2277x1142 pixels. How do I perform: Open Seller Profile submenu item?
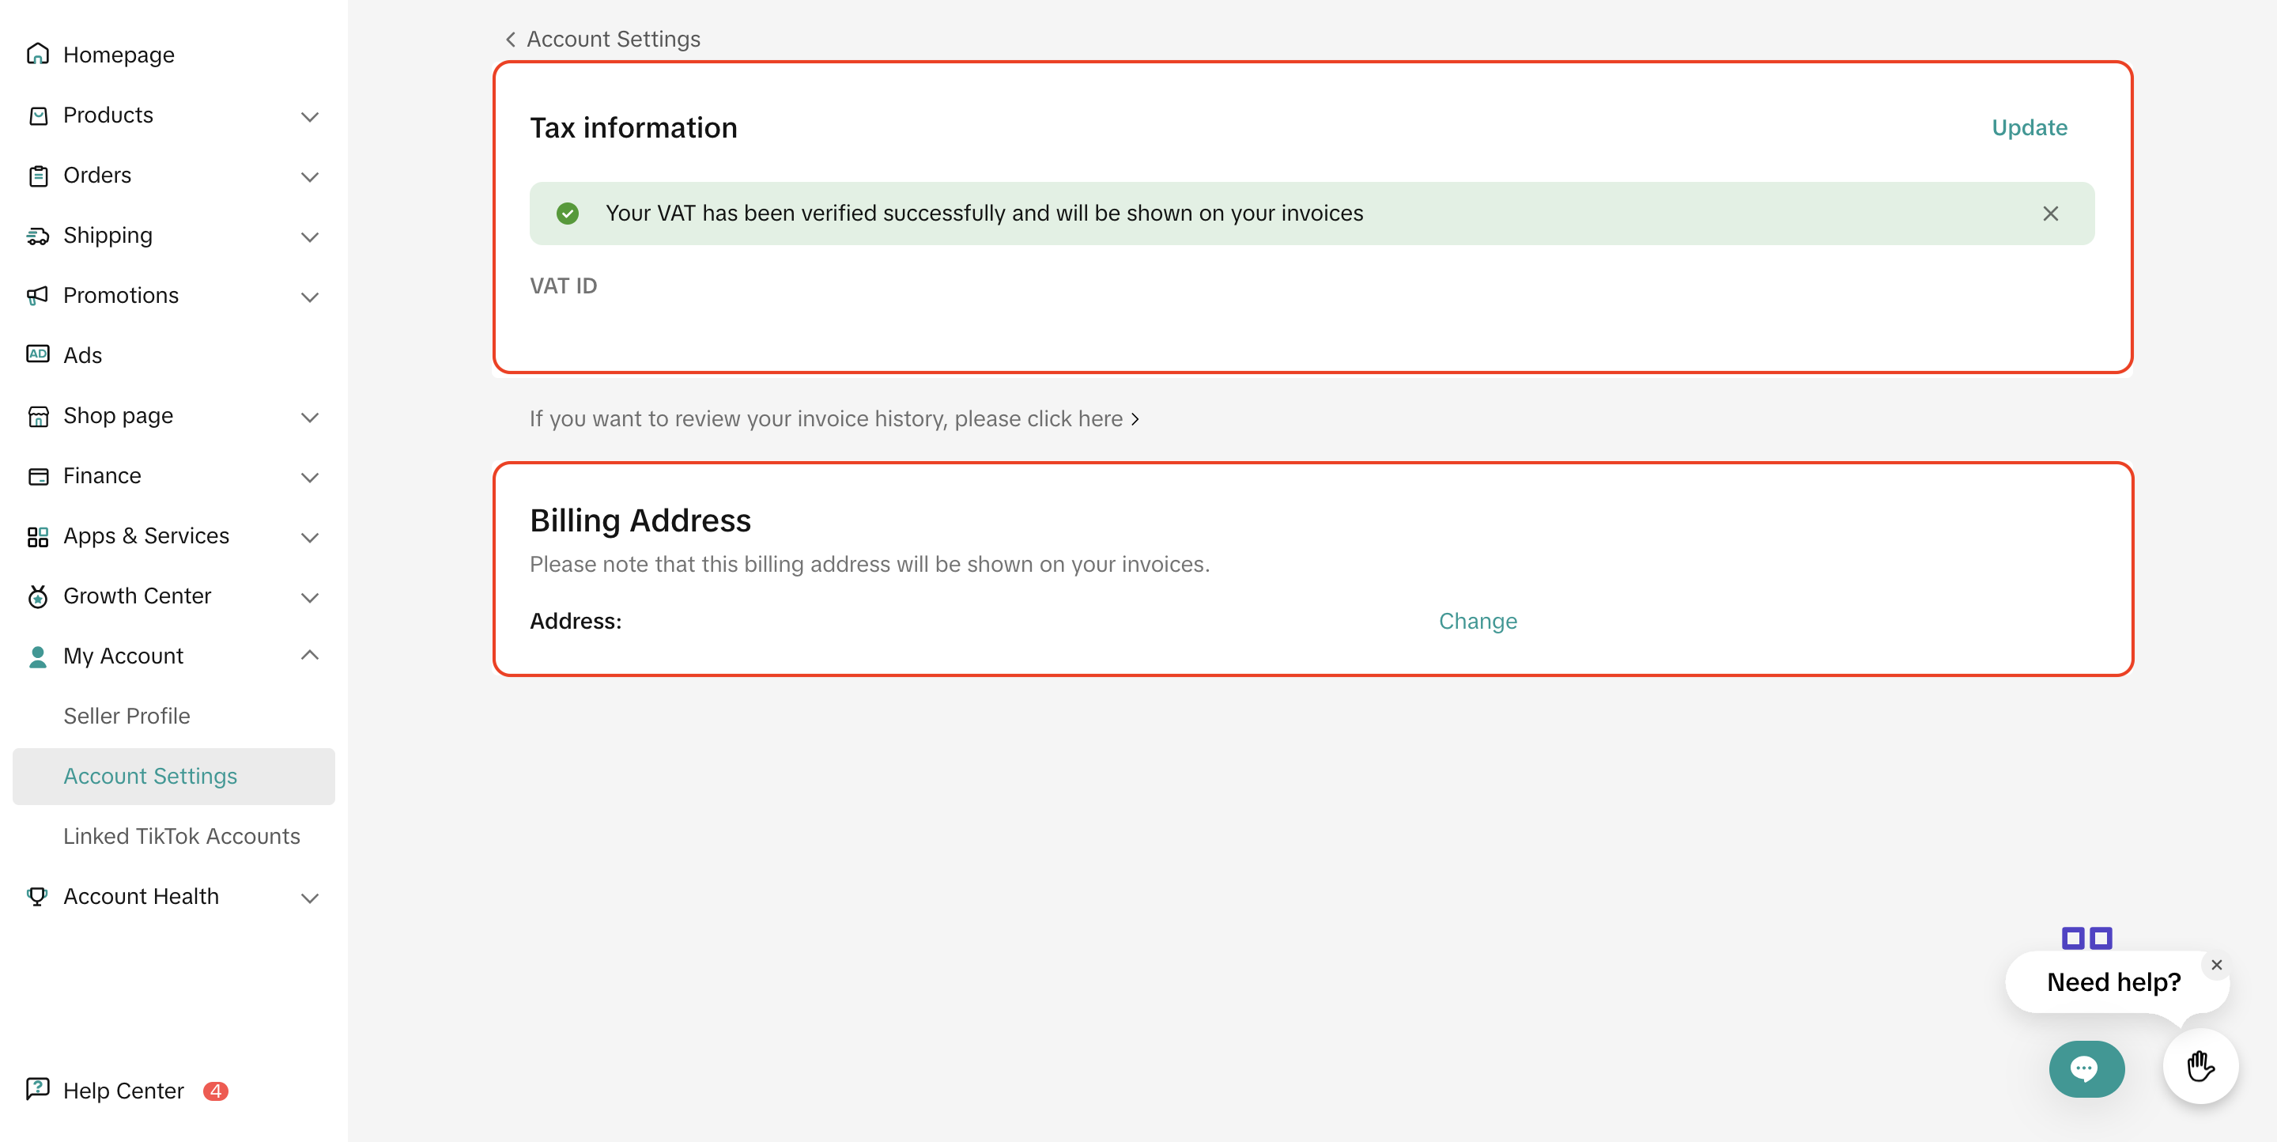click(x=126, y=716)
